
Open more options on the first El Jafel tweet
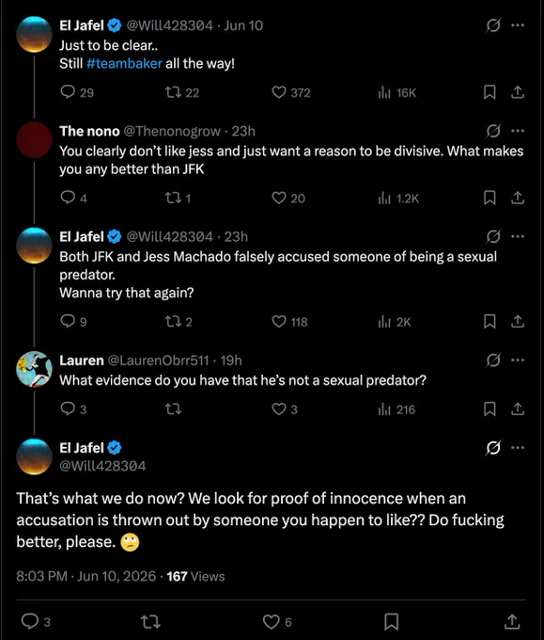(x=518, y=25)
